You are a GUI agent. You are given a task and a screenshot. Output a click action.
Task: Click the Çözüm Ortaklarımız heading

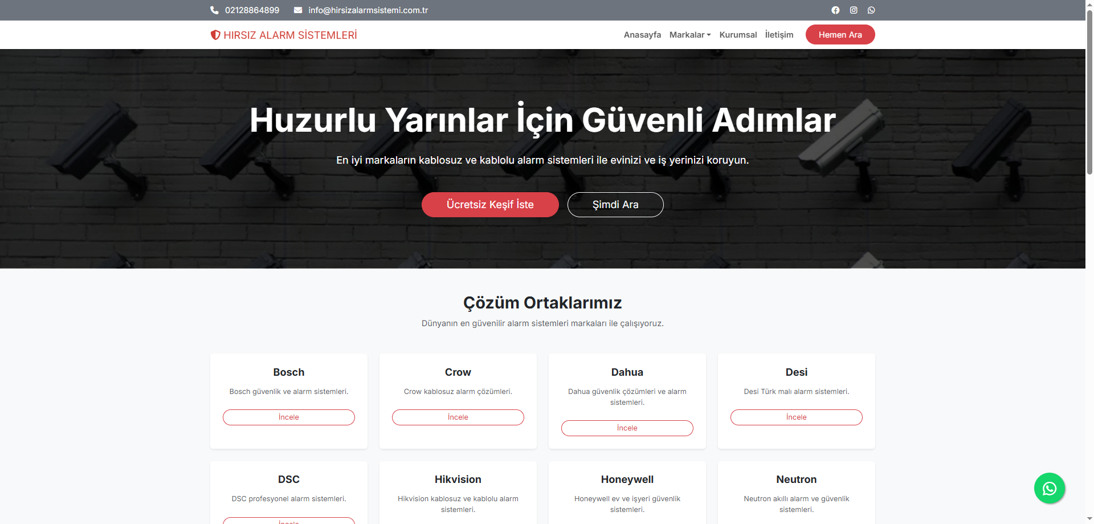pyautogui.click(x=542, y=303)
